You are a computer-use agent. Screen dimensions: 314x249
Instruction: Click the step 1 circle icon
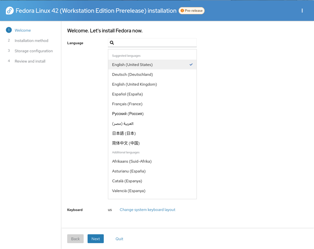click(x=9, y=30)
